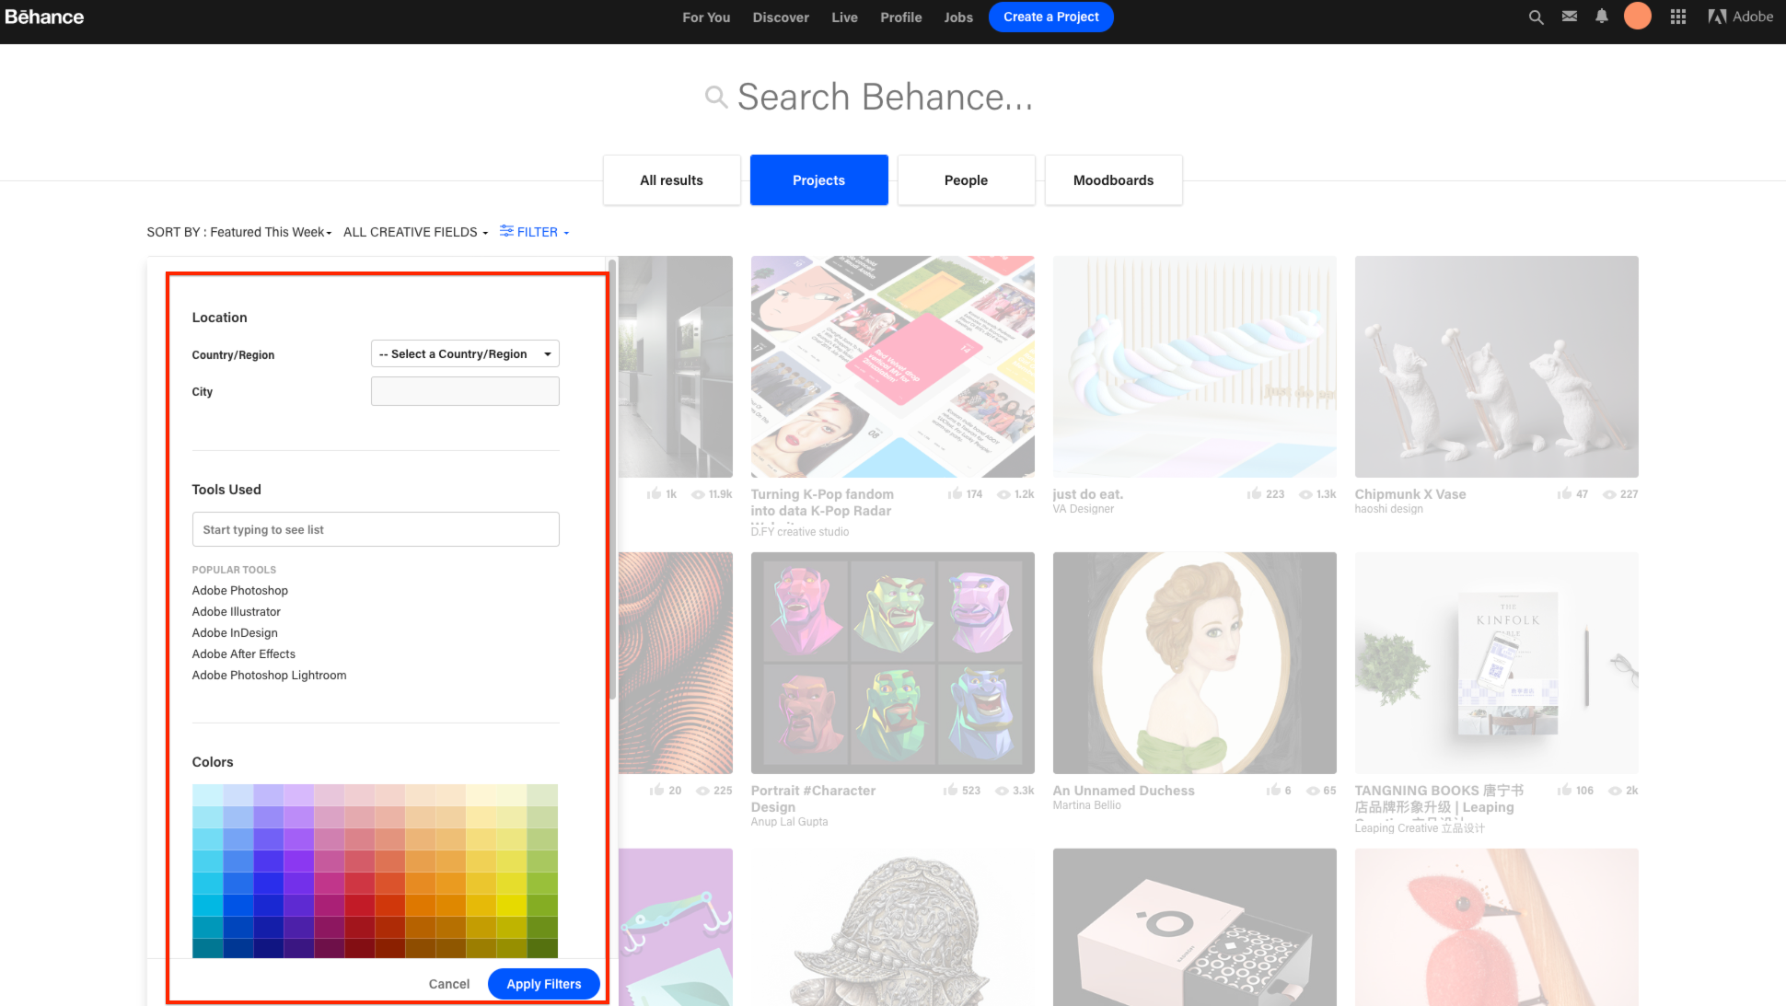The image size is (1786, 1006).
Task: Switch to Moodboards tab
Action: tap(1113, 180)
